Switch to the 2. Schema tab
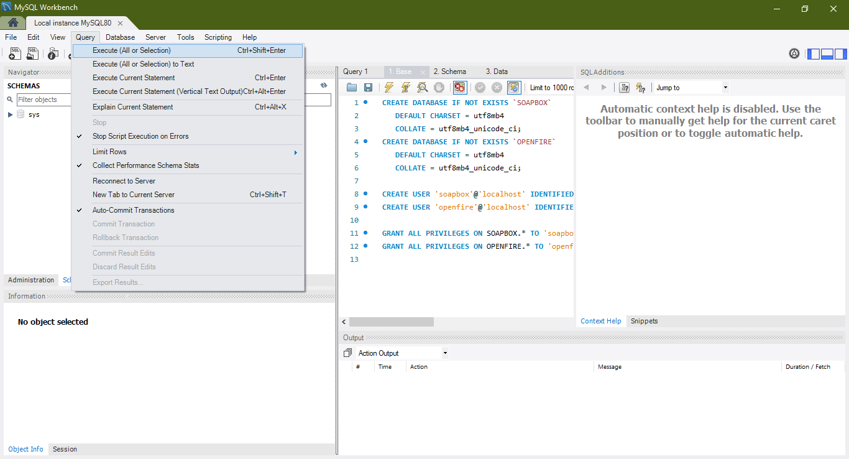 click(x=449, y=72)
